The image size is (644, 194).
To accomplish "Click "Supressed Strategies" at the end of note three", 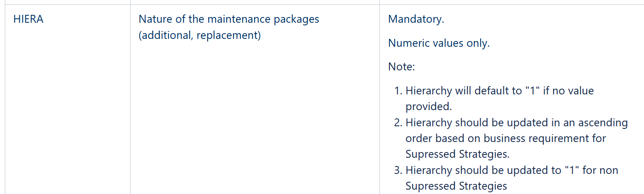I will (x=456, y=186).
